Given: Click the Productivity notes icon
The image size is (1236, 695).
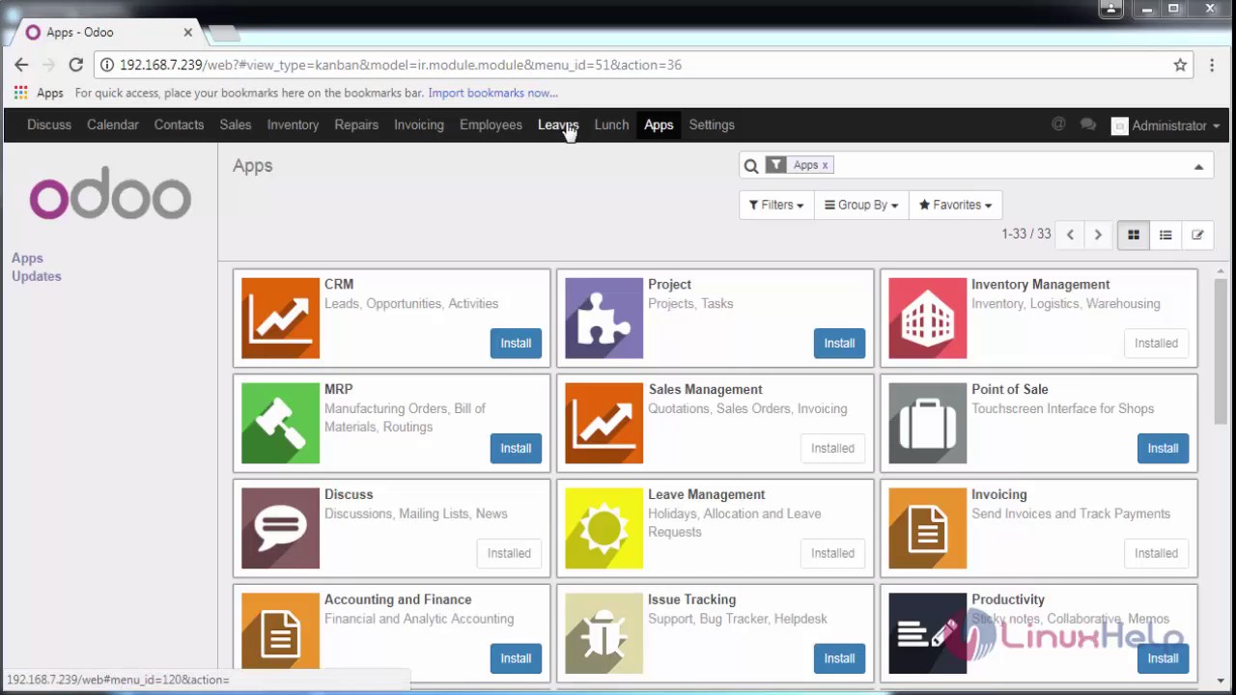Looking at the screenshot, I should [927, 633].
